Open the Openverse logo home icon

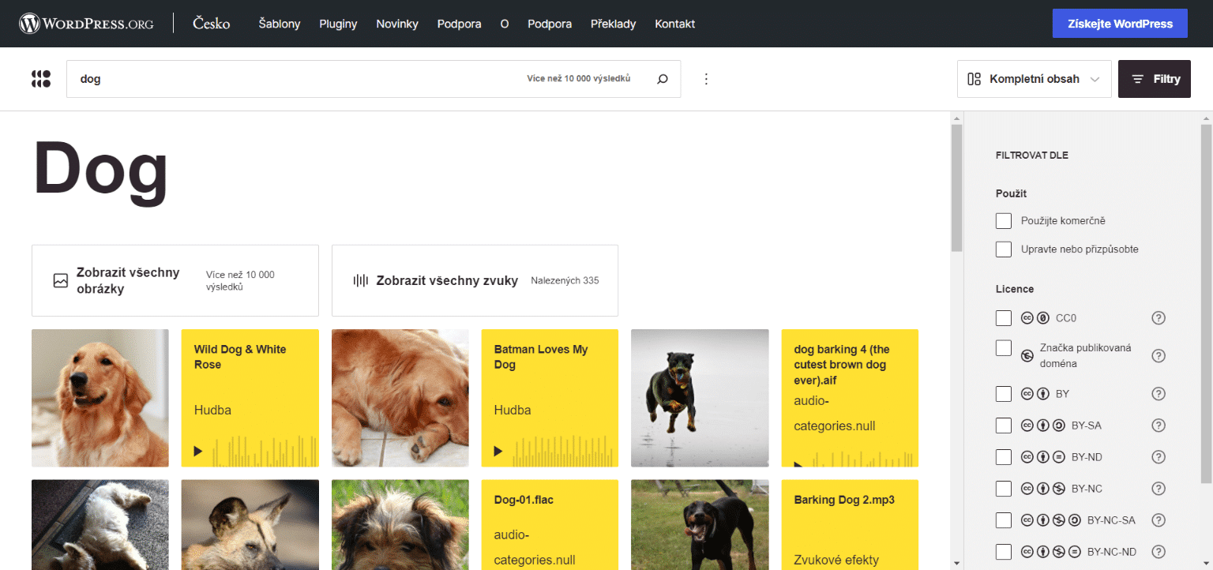(41, 79)
